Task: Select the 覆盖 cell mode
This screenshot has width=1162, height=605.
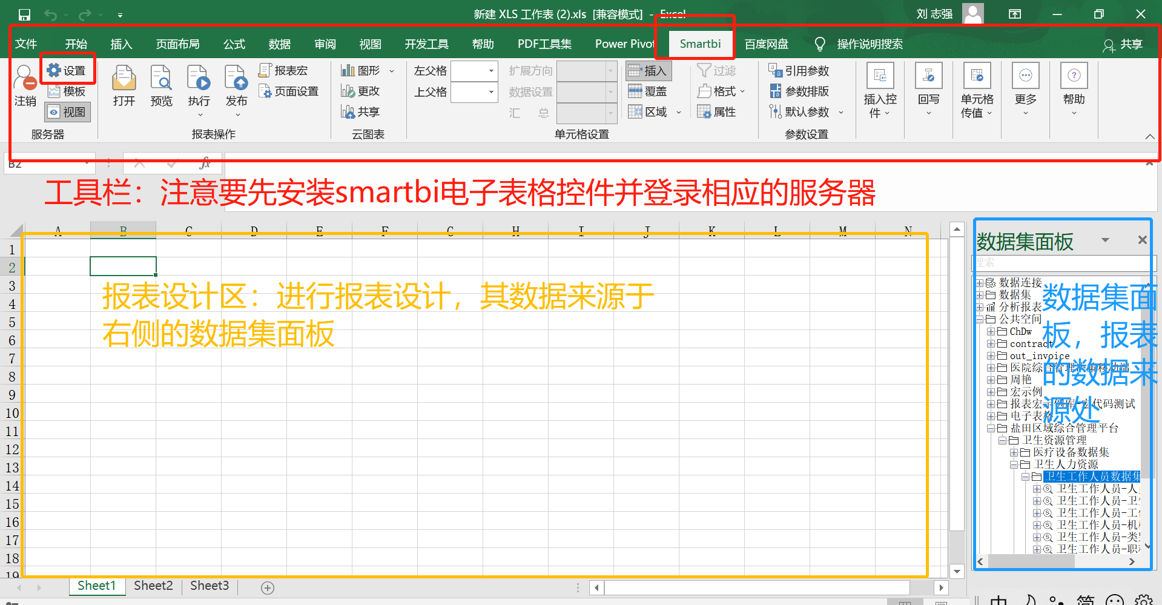Action: (648, 91)
